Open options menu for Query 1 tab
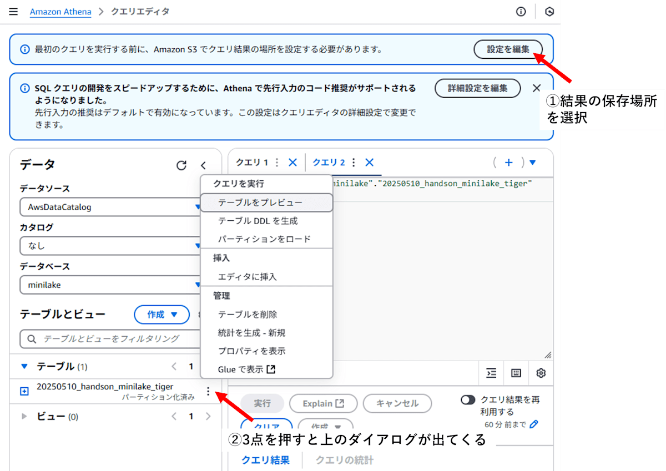The height and width of the screenshot is (471, 666). (277, 163)
